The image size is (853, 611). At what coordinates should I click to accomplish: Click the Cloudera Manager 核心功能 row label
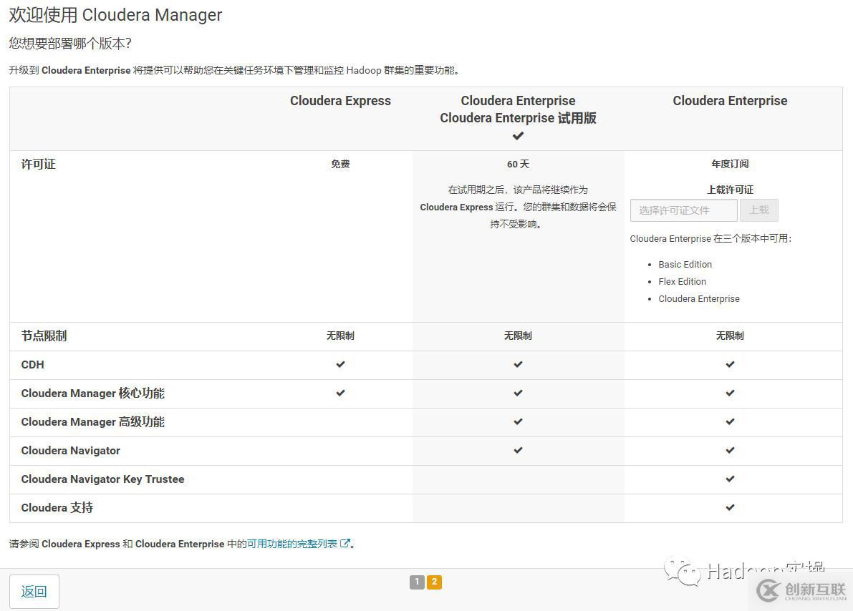(x=92, y=393)
